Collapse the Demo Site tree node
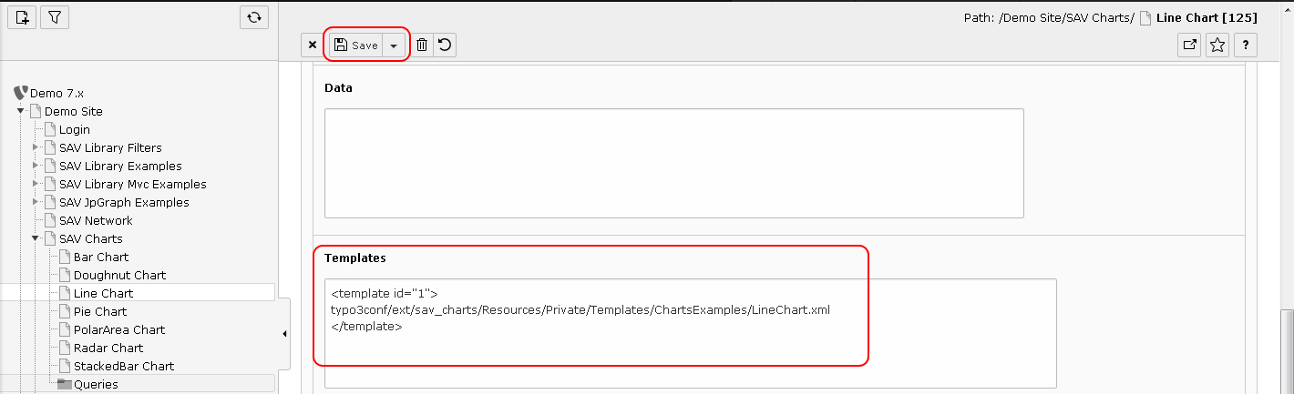This screenshot has height=394, width=1294. 20,111
